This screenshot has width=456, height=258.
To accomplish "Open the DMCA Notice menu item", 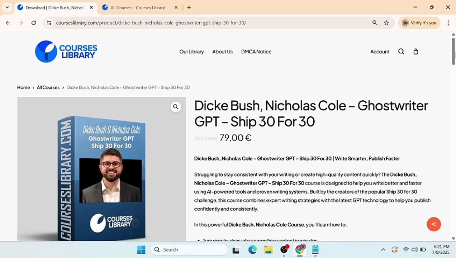I will click(x=256, y=52).
